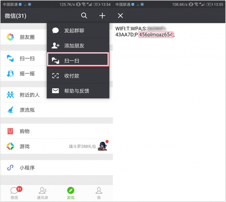Switch to 通讯录 contacts tab
Image resolution: width=226 pixels, height=202 pixels.
42,193
